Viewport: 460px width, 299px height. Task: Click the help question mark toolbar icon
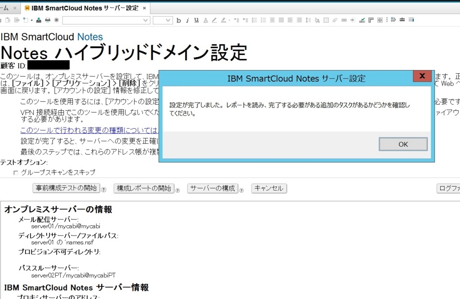pos(380,20)
